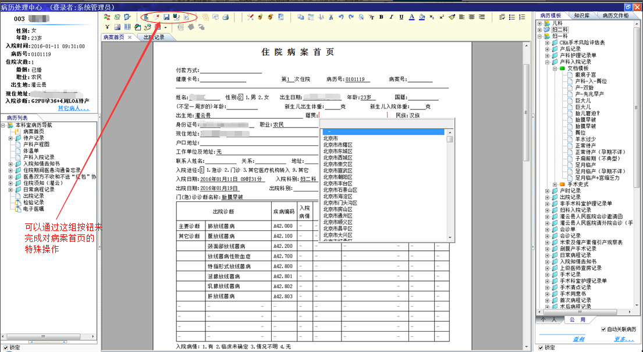Open the fill color bucket picker
Viewport: 643px width, 352px height.
421,17
